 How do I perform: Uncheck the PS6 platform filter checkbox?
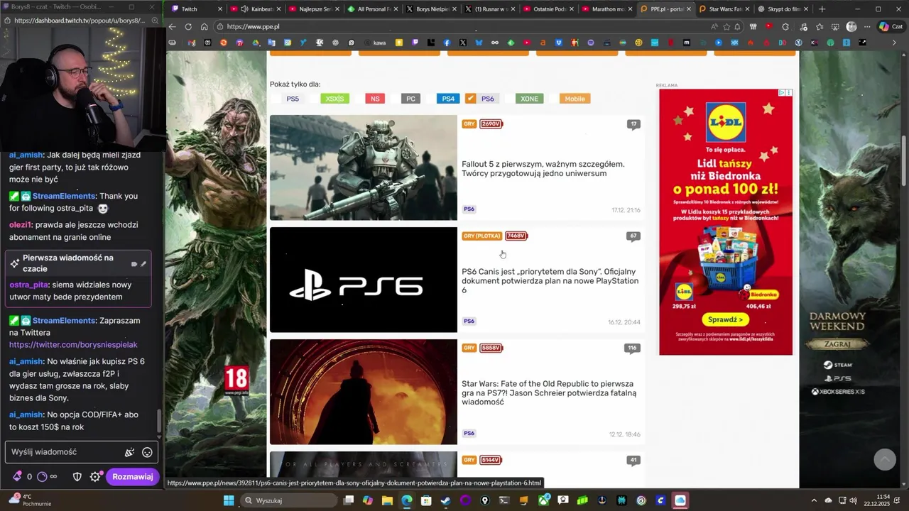(x=470, y=99)
